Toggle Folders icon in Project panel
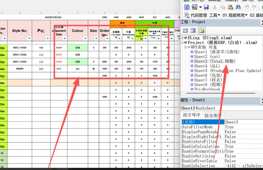 click(202, 30)
